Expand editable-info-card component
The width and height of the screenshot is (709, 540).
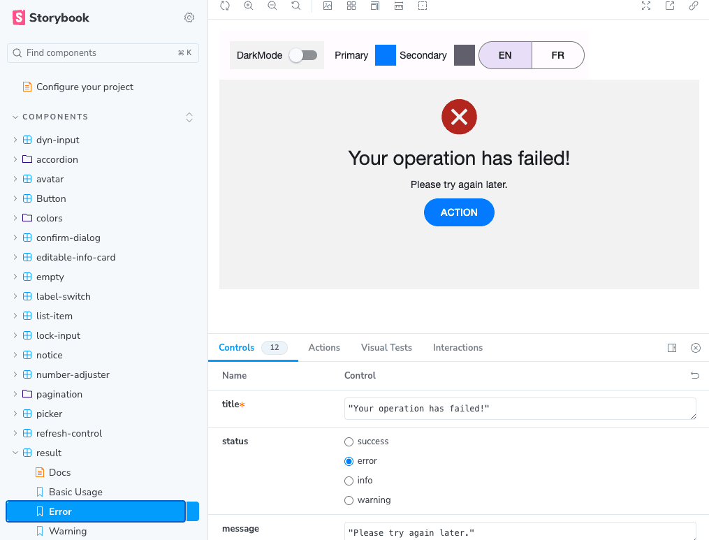pos(76,257)
